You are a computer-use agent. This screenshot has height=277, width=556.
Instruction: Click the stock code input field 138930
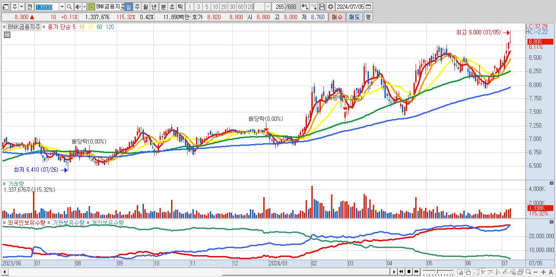pyautogui.click(x=47, y=7)
